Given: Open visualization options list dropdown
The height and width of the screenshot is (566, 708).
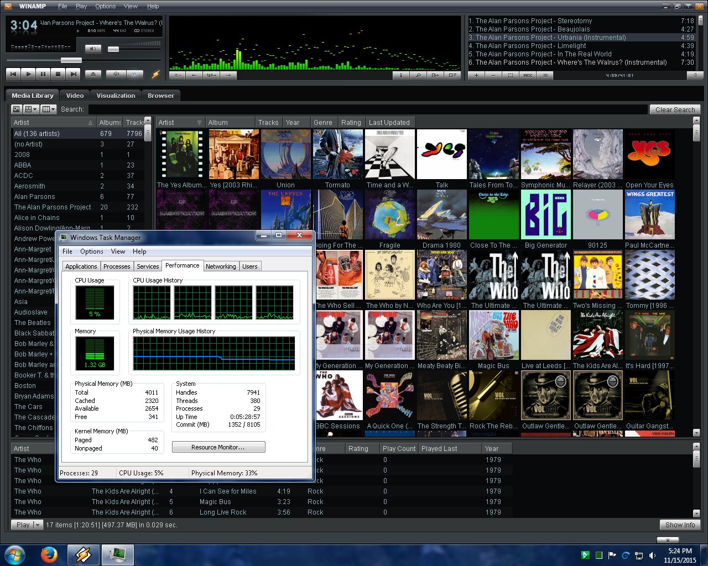Looking at the screenshot, I should (x=178, y=75).
